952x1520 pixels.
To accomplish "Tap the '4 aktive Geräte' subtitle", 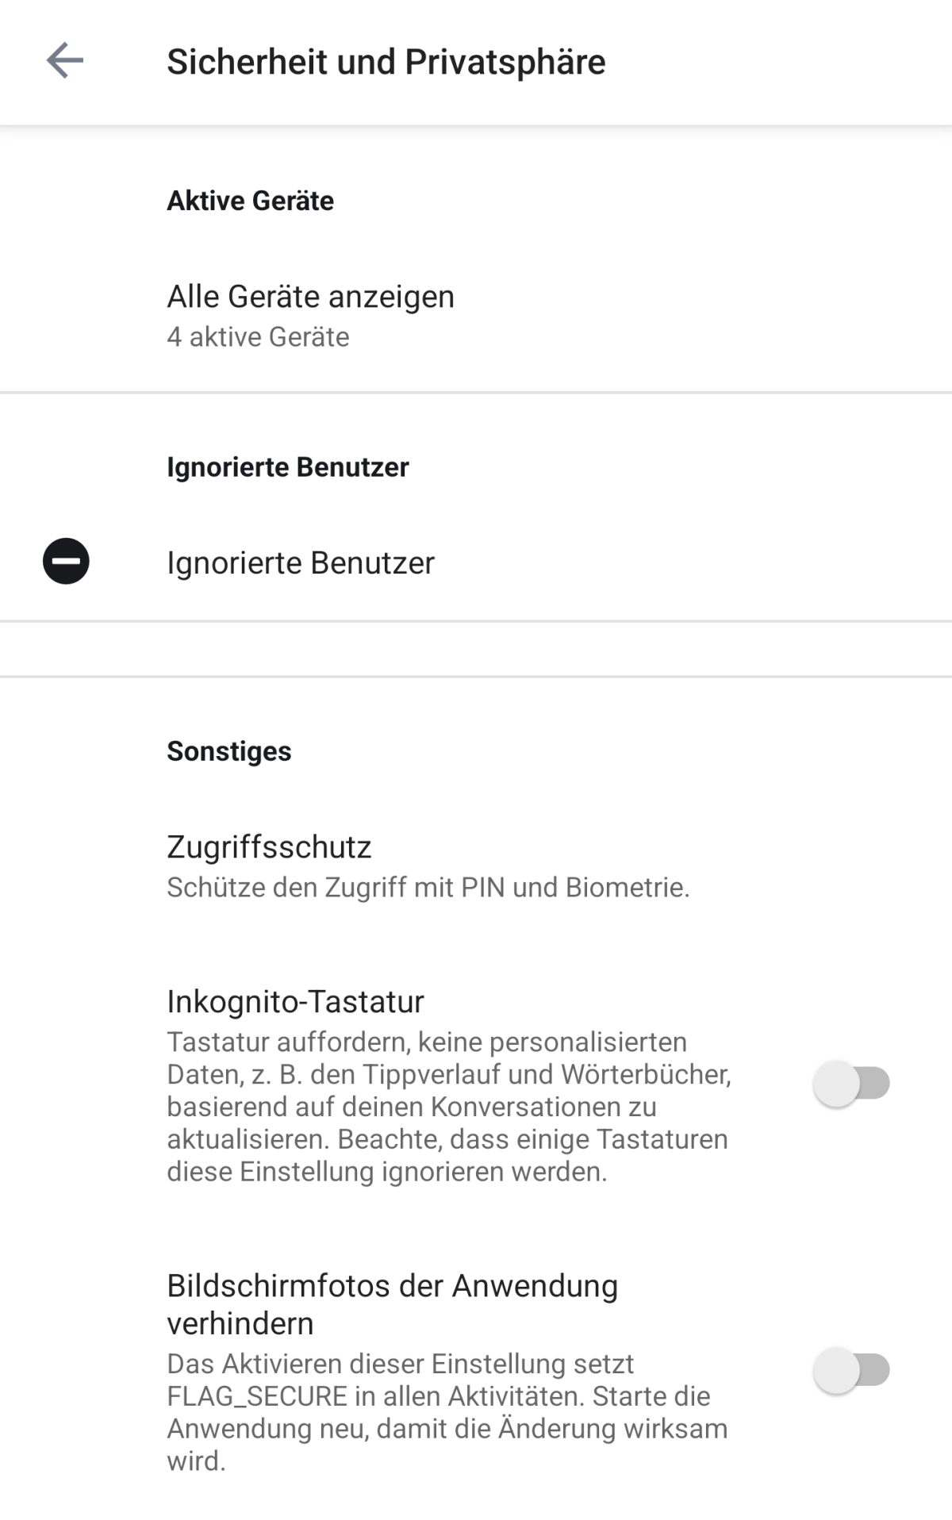I will click(258, 337).
